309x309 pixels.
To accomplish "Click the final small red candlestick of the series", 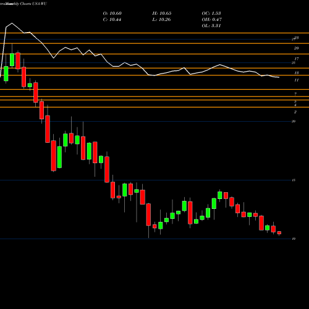I will coord(279,233).
